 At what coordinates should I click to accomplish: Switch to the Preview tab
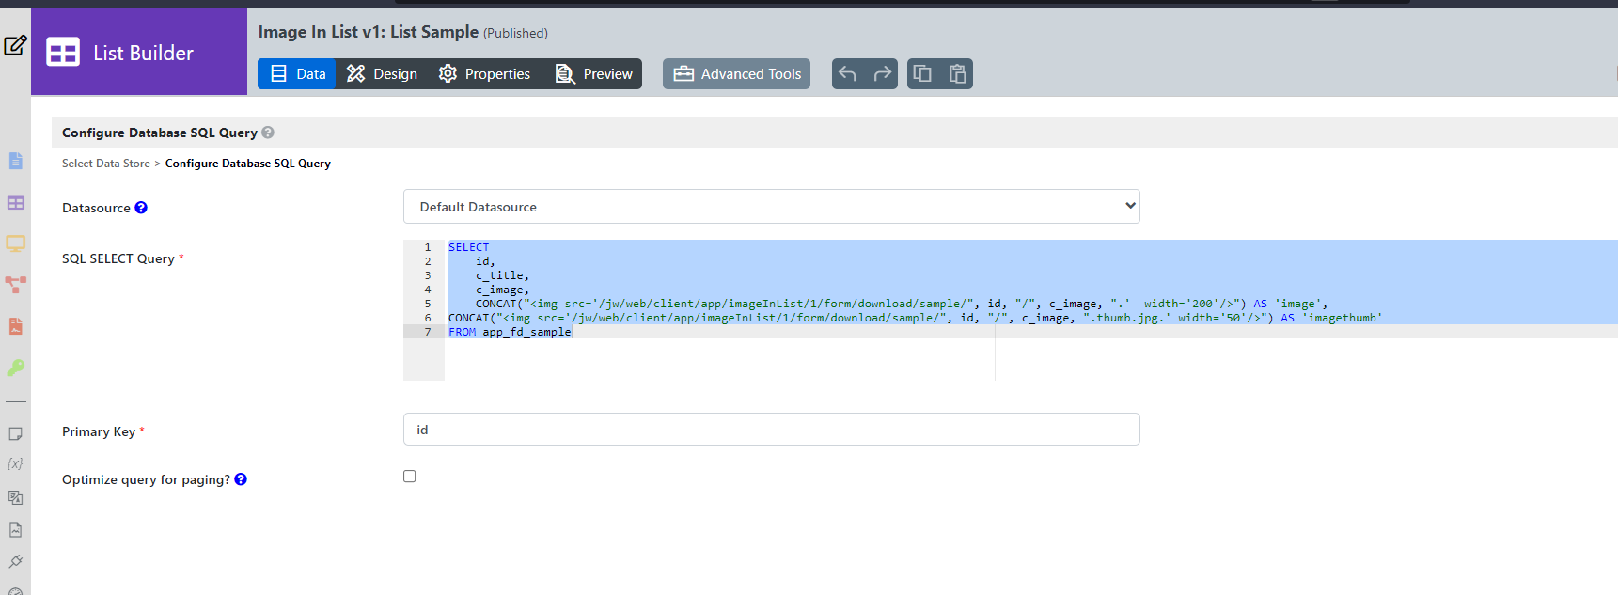594,73
